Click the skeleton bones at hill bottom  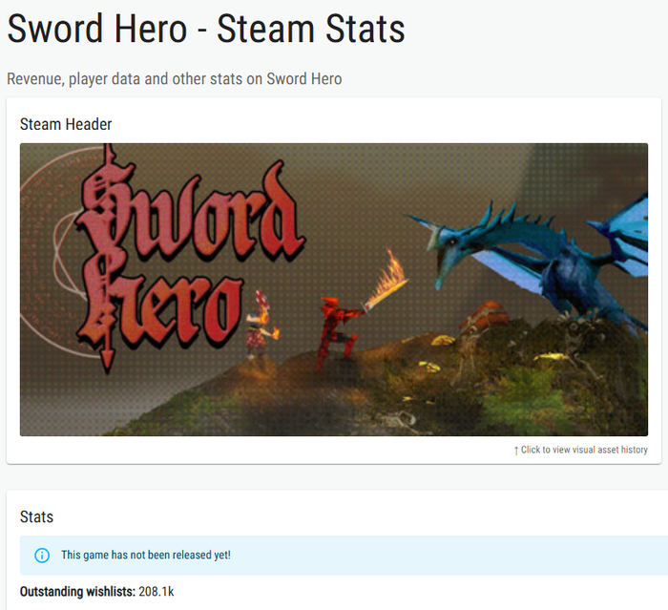pos(398,419)
